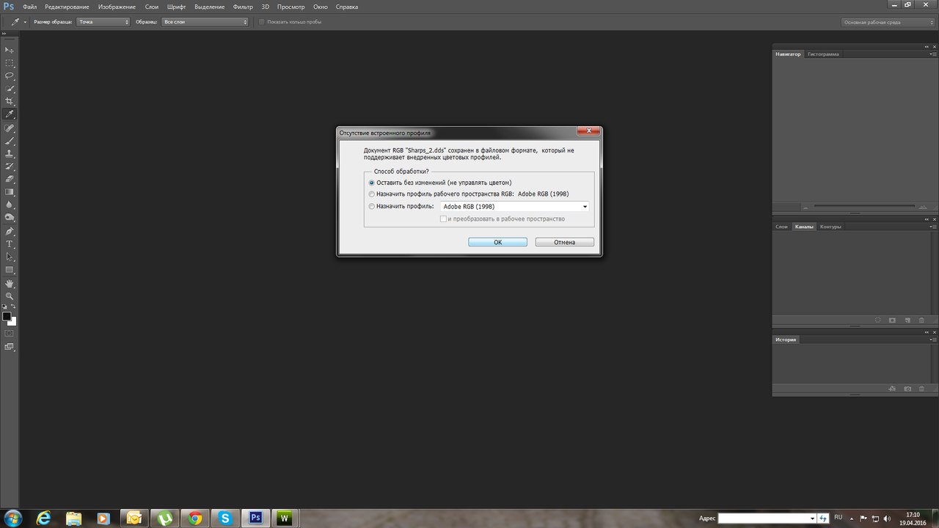Viewport: 939px width, 528px height.
Task: Delete current channel trash icon
Action: 921,320
